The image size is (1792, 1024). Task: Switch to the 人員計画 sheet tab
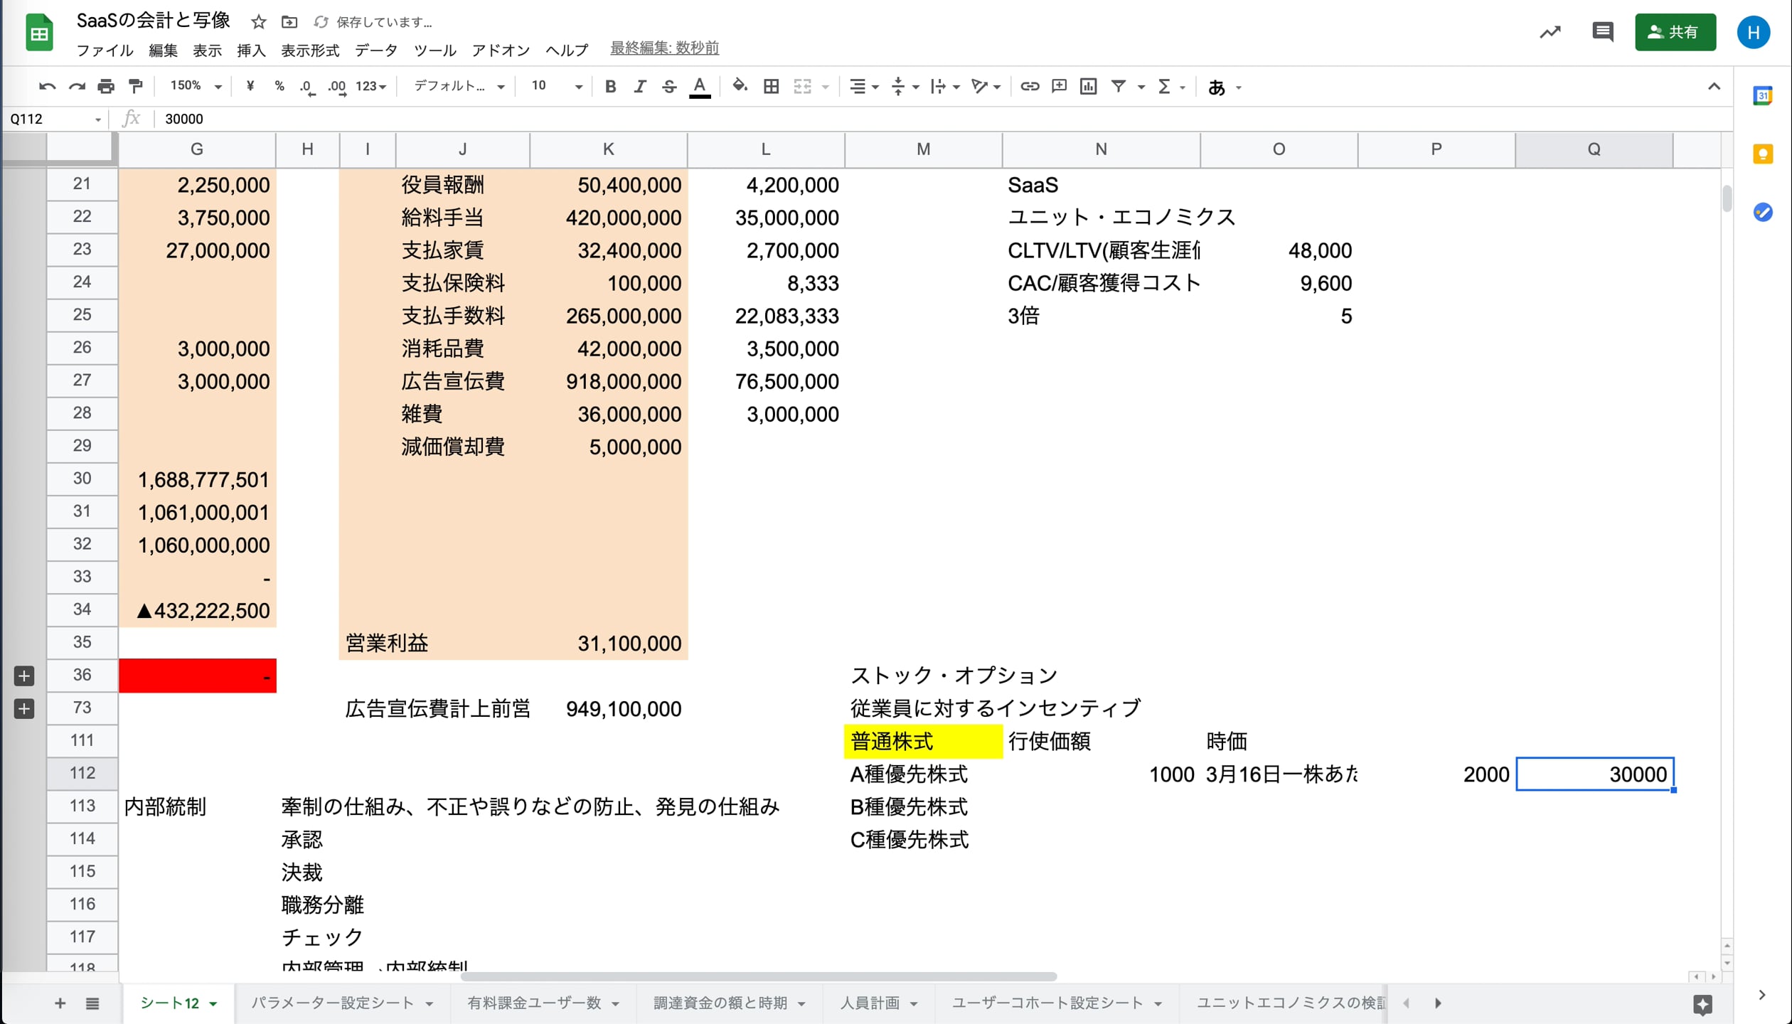[x=869, y=1003]
